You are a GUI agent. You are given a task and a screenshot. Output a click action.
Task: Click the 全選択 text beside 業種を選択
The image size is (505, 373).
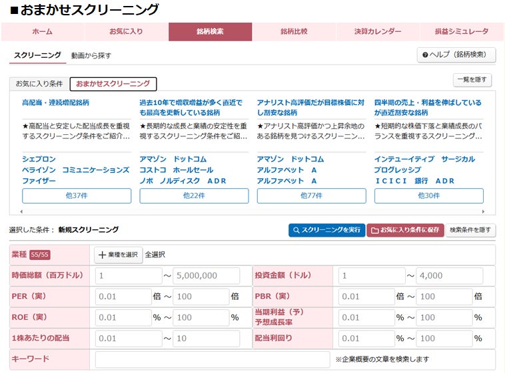155,255
